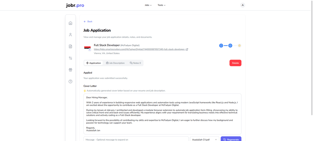Click the jobr.pro logo

75,5
